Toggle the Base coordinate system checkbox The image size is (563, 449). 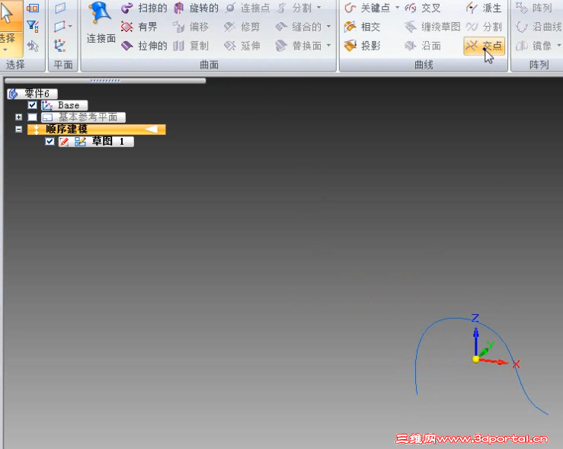coord(32,105)
